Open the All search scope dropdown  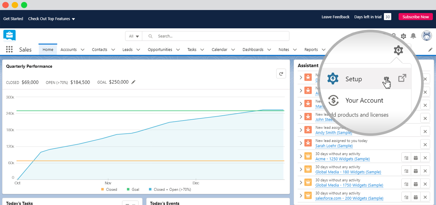pos(134,36)
